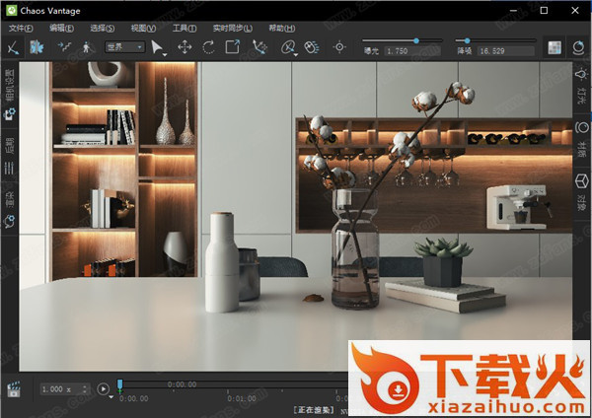This screenshot has height=418, width=592.
Task: Maximize the Chaos Vantage window
Action: pyautogui.click(x=544, y=10)
